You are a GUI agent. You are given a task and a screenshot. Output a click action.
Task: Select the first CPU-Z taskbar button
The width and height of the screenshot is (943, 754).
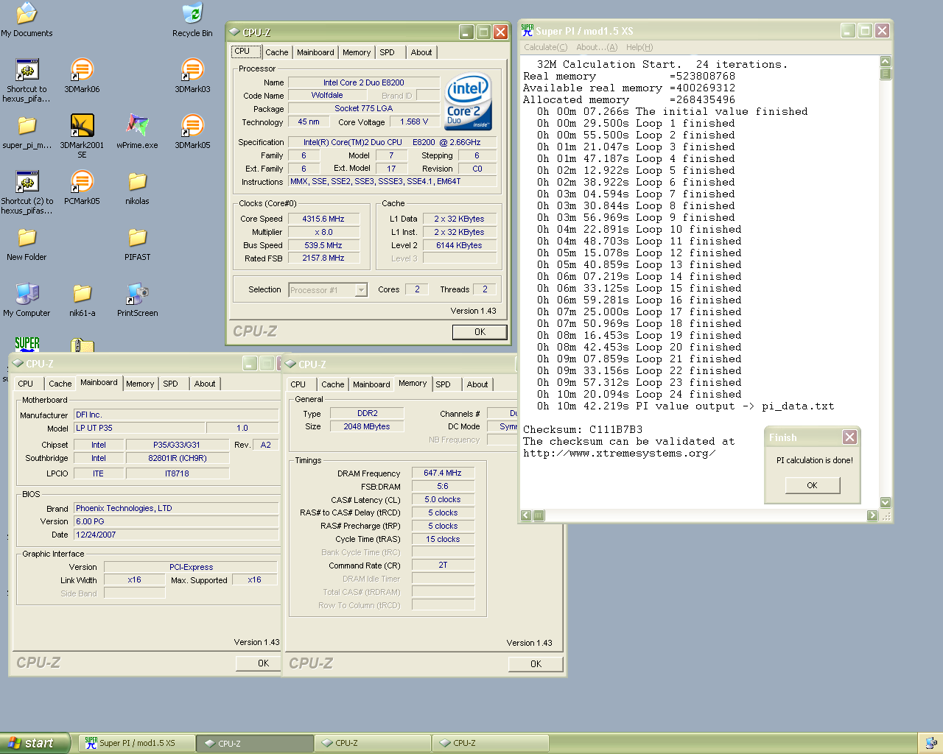(x=255, y=743)
